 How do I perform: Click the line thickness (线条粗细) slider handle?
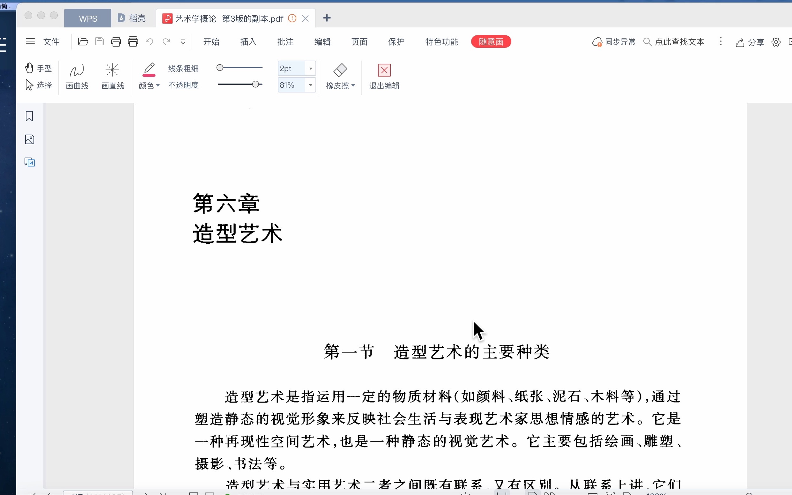[220, 67]
